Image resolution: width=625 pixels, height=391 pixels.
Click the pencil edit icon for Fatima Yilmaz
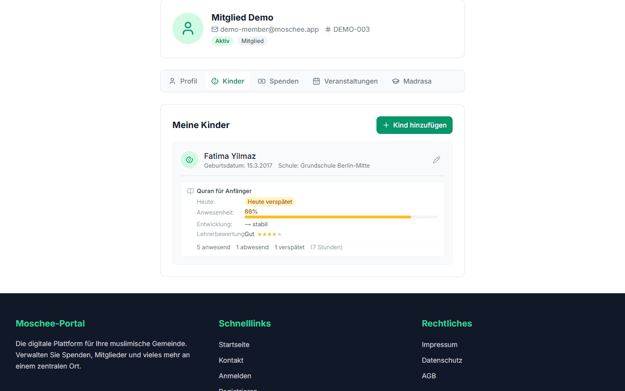click(437, 160)
